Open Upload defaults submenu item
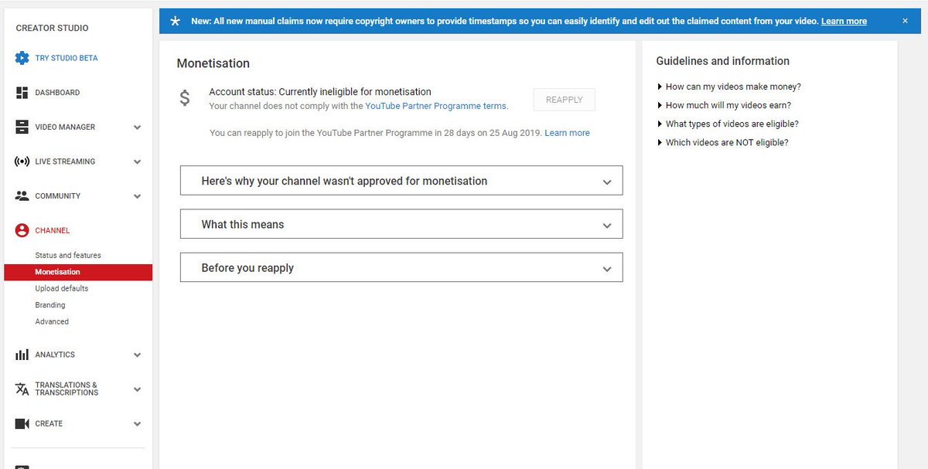Image resolution: width=928 pixels, height=469 pixels. (62, 288)
